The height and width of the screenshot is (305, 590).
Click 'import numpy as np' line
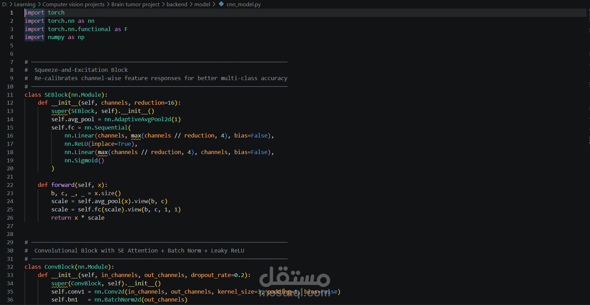pyautogui.click(x=54, y=37)
